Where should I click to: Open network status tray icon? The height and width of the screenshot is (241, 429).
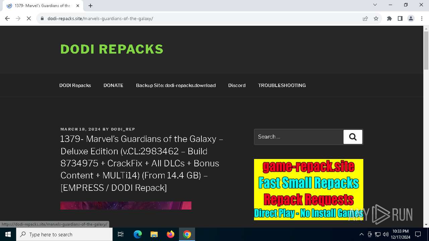click(x=378, y=234)
